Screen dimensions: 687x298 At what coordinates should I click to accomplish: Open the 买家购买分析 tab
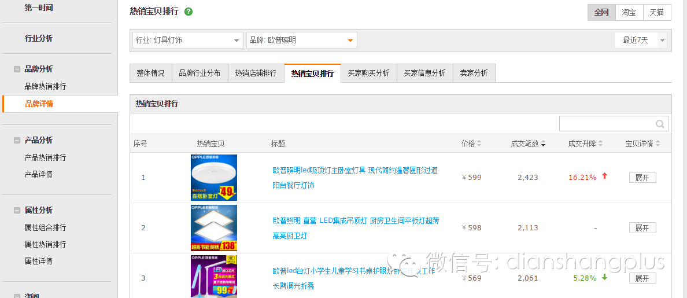coord(369,73)
